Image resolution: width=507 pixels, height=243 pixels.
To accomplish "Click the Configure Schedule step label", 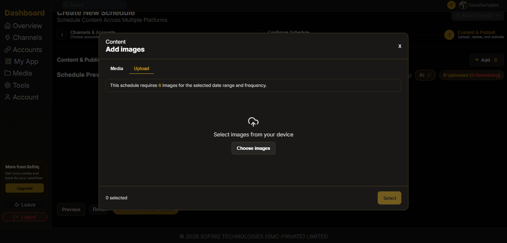I will 288,32.
